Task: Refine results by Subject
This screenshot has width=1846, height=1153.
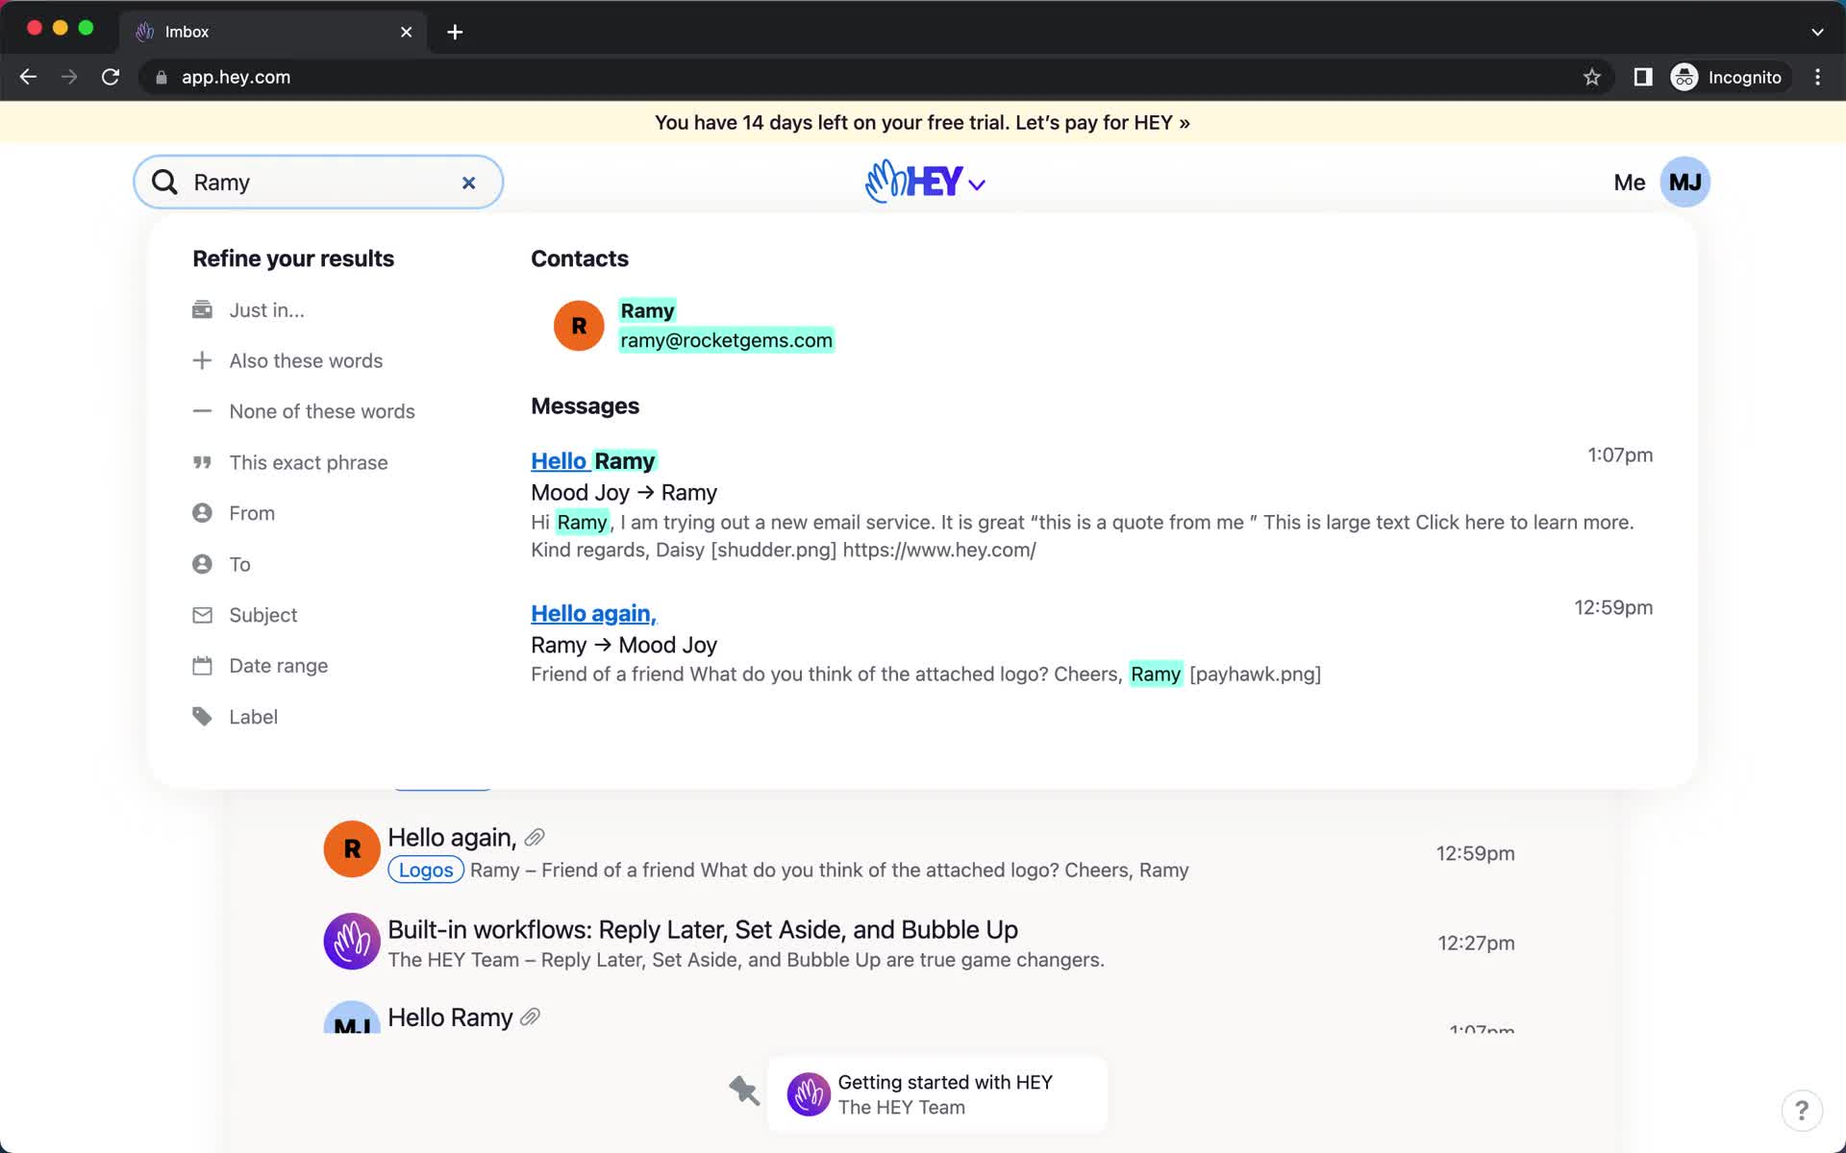Action: [x=262, y=615]
